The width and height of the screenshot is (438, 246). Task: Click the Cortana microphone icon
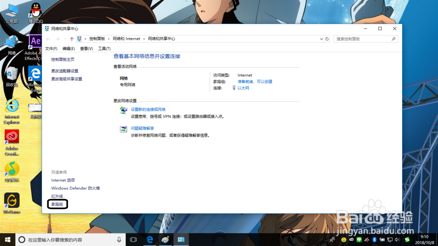click(119, 239)
